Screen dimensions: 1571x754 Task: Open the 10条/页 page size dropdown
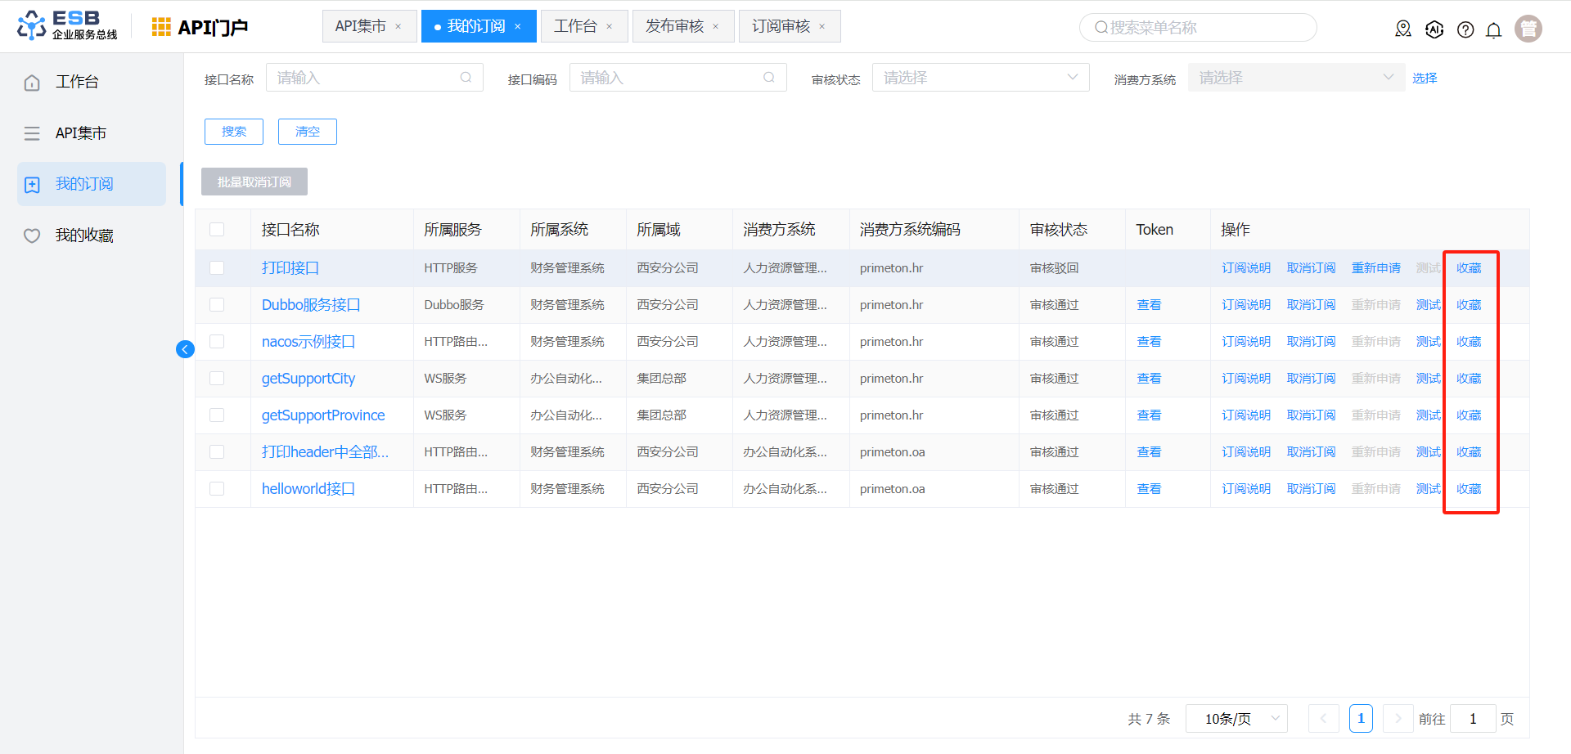[x=1236, y=719]
